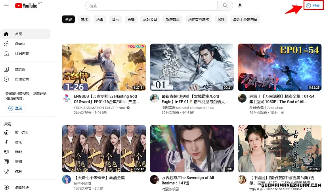Select the 全部 filter chip

pos(69,19)
